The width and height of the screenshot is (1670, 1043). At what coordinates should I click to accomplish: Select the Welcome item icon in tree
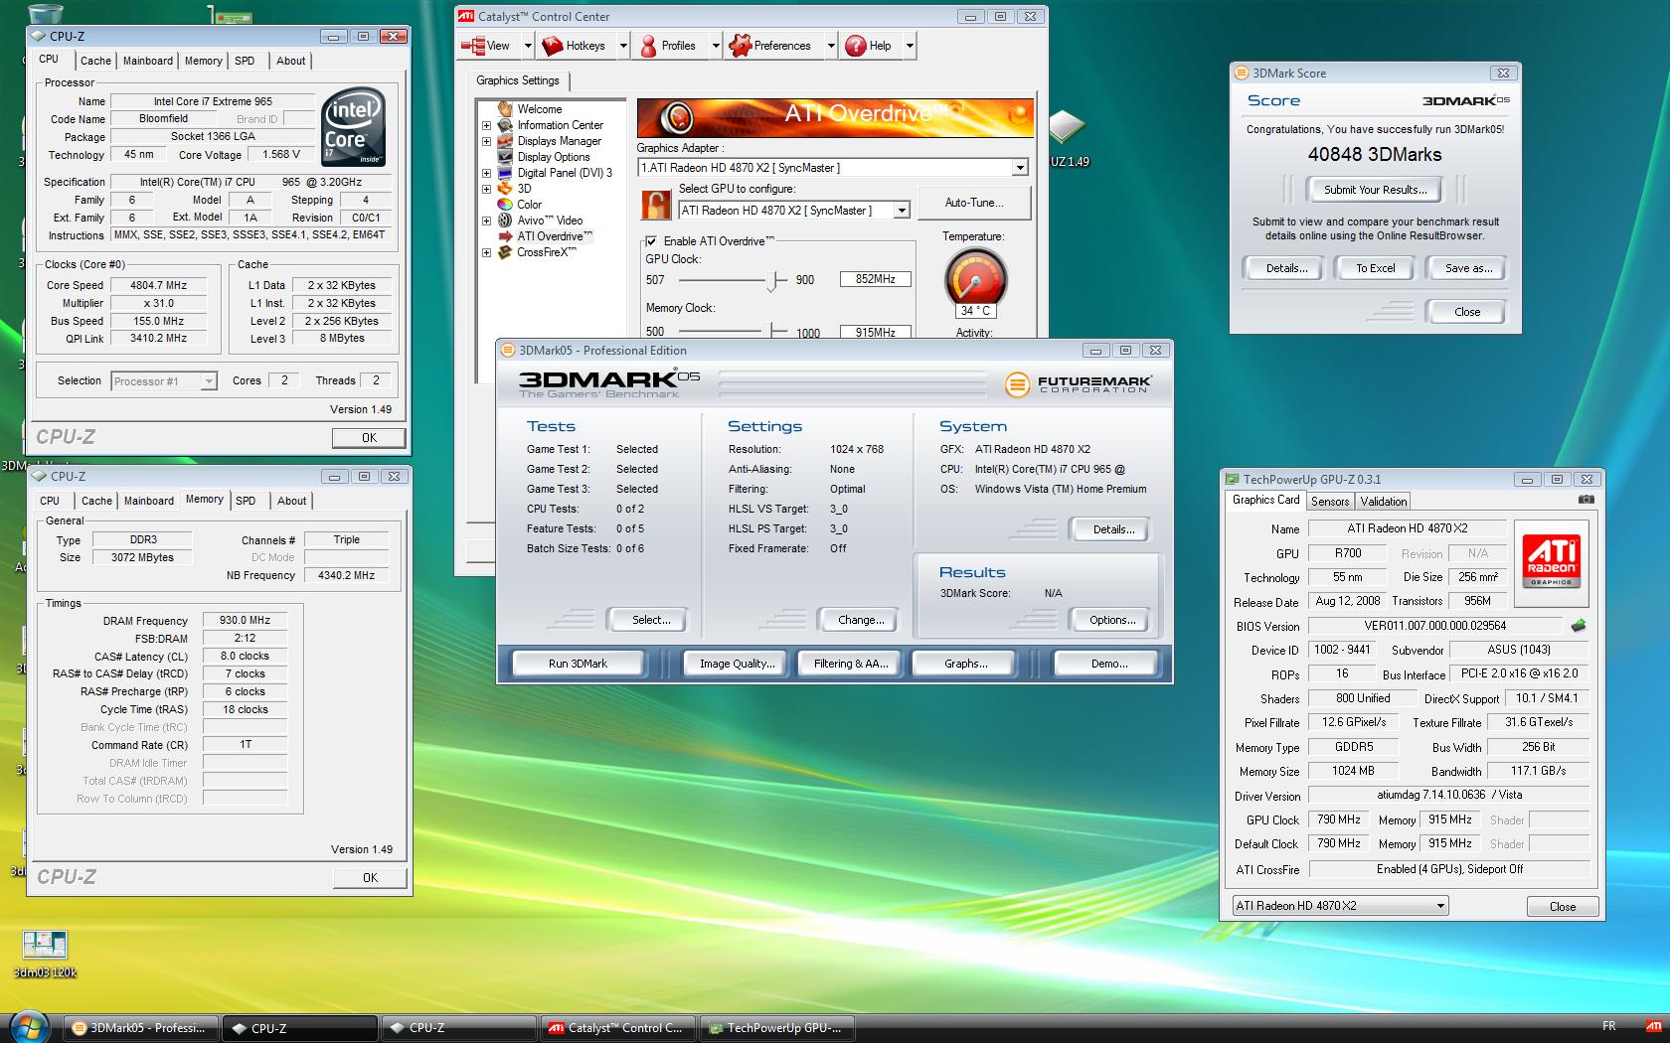pos(505,109)
